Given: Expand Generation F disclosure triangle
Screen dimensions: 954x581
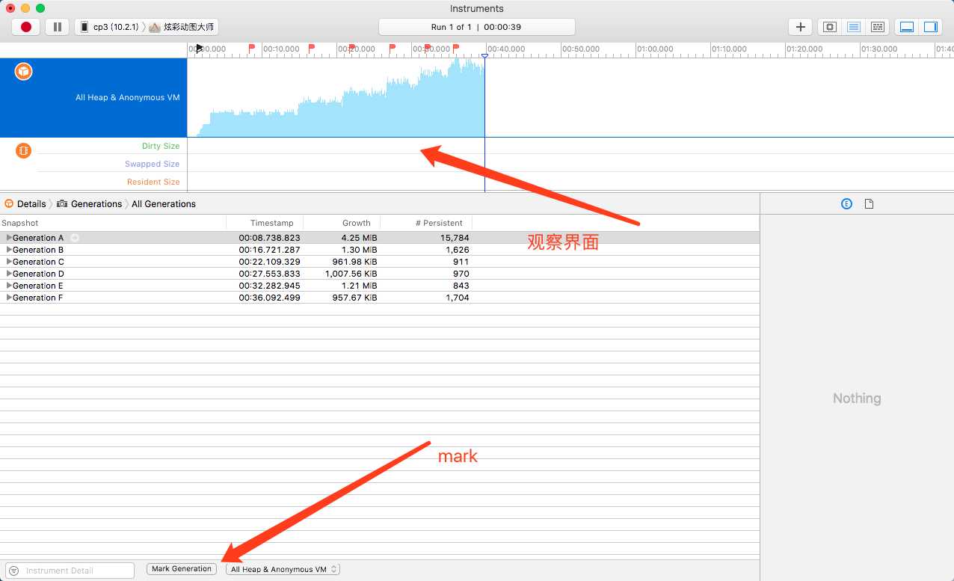Looking at the screenshot, I should coord(9,298).
